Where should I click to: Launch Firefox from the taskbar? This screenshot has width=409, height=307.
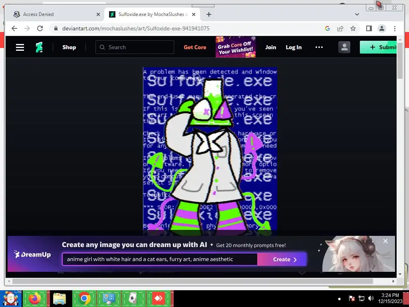click(35, 299)
